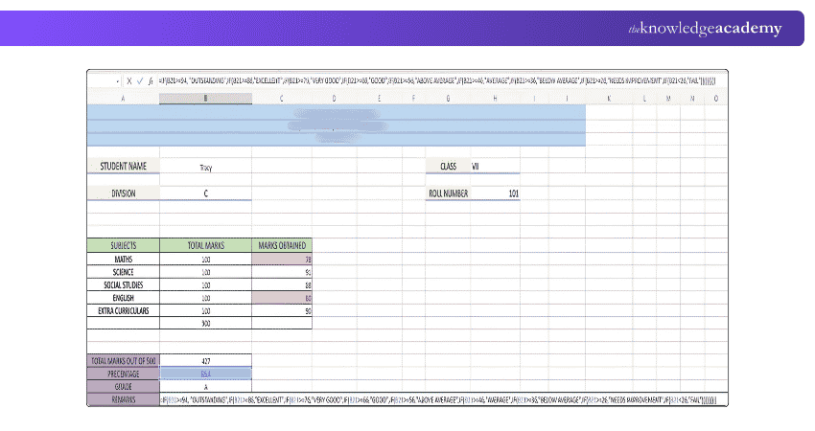
Task: Select the SCIENCE subject cell
Action: tap(123, 272)
